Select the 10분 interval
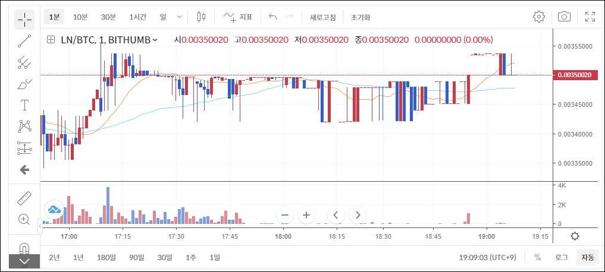This screenshot has height=272, width=605. [80, 17]
